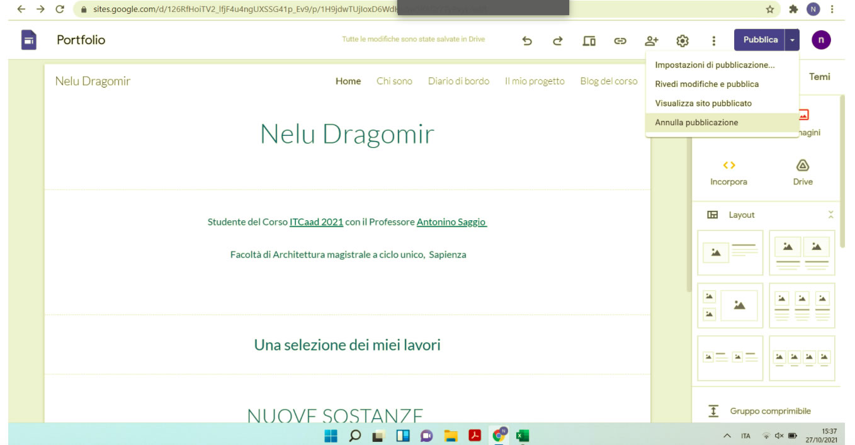Click the redo arrow icon

(x=558, y=41)
